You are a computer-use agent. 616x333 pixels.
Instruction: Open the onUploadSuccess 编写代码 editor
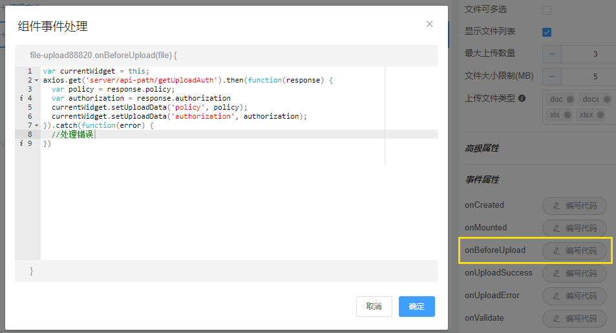click(x=574, y=274)
